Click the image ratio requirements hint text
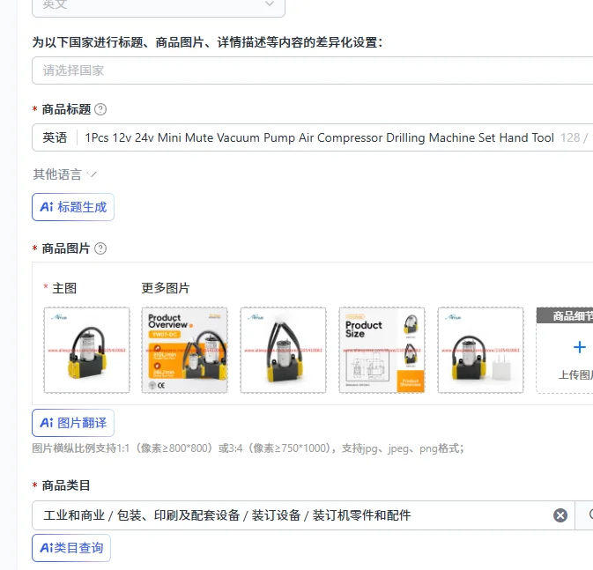Image resolution: width=593 pixels, height=570 pixels. click(x=248, y=448)
